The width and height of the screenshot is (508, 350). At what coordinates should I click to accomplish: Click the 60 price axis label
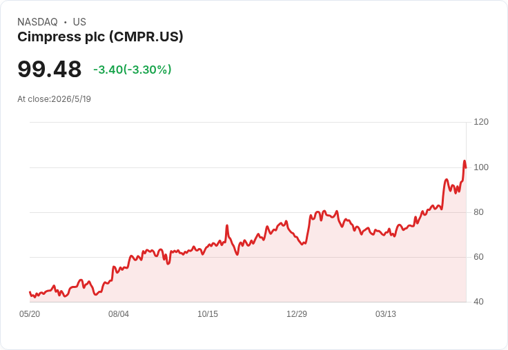tap(478, 257)
